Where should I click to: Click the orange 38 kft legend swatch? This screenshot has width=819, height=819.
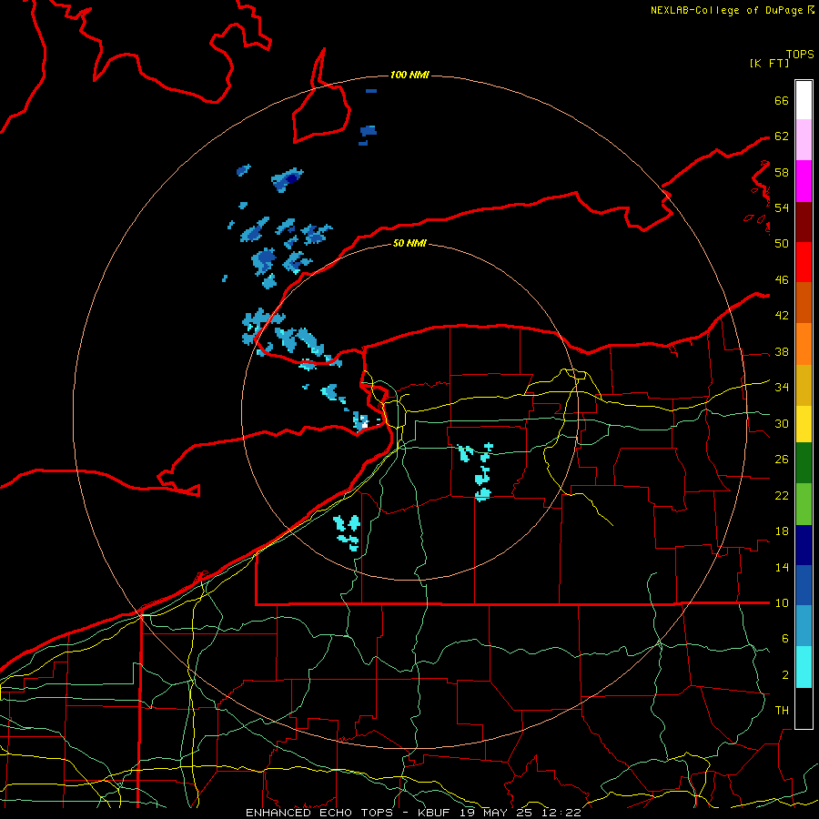[804, 344]
